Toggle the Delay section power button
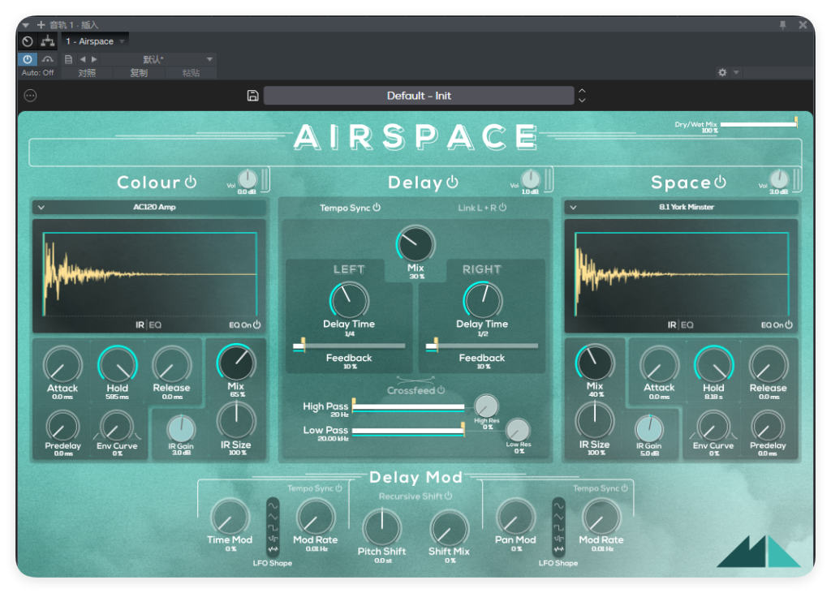Viewport: 831px width, 593px height. 452,182
